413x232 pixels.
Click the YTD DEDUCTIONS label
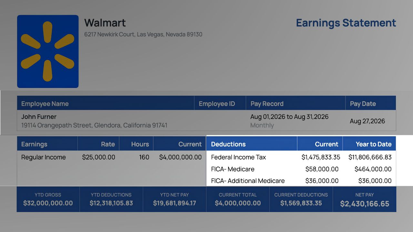click(111, 195)
